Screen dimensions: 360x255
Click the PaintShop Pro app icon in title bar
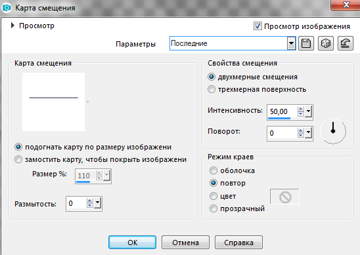pos(7,8)
